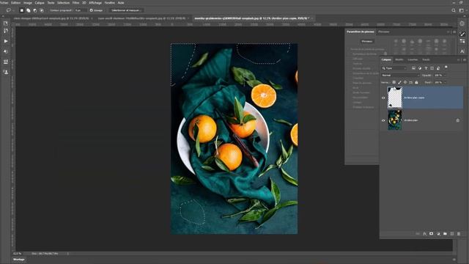Open the Brush panel icon at right edge
The height and width of the screenshot is (264, 469).
click(x=462, y=34)
